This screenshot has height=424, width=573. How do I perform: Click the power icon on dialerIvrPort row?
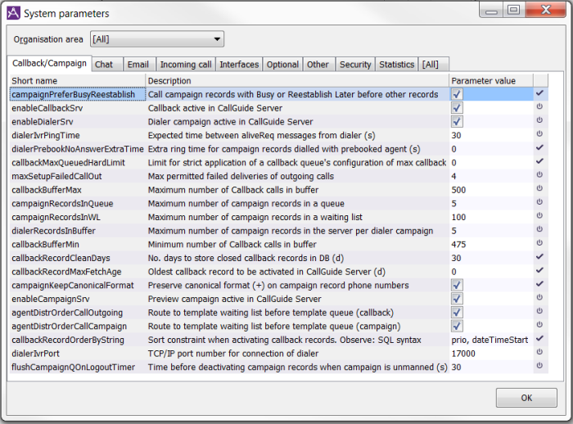tap(539, 354)
